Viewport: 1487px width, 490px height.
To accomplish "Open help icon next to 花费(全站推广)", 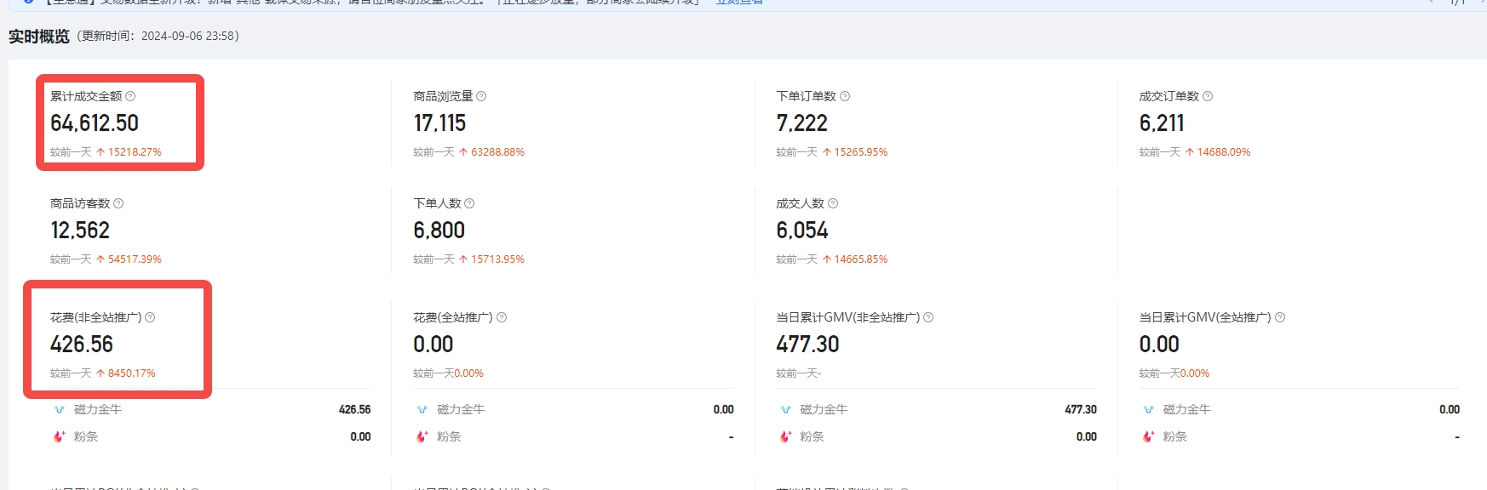I will [502, 317].
